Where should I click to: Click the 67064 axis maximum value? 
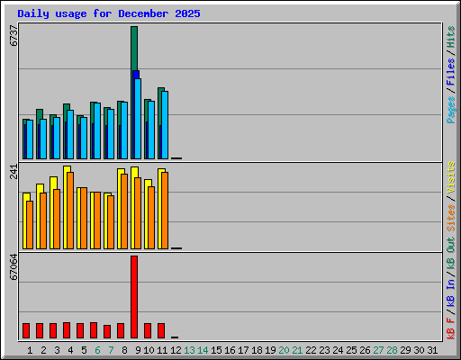[x=14, y=266]
